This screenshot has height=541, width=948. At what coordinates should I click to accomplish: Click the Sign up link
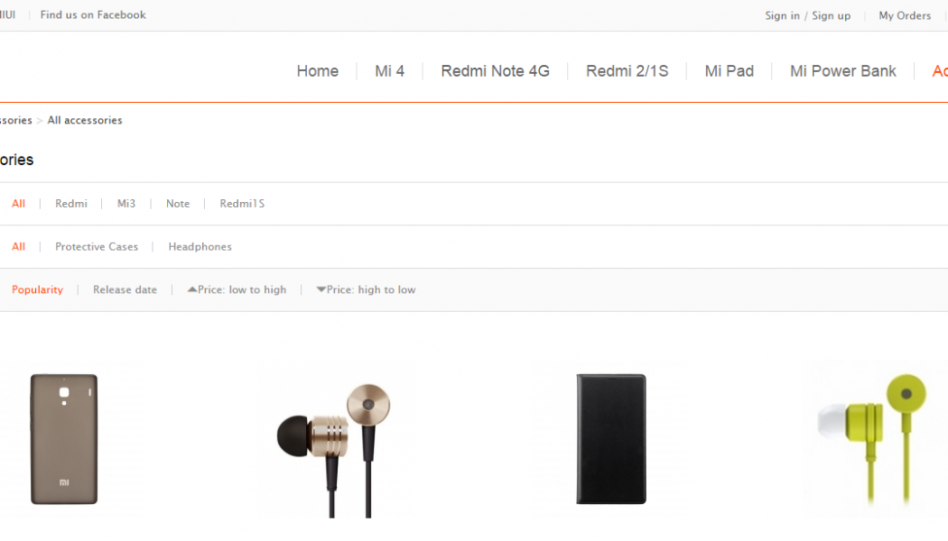coord(831,16)
